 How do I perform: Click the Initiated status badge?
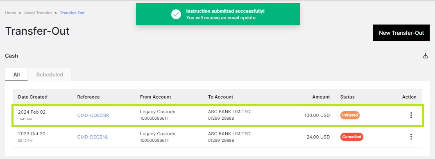click(x=350, y=115)
